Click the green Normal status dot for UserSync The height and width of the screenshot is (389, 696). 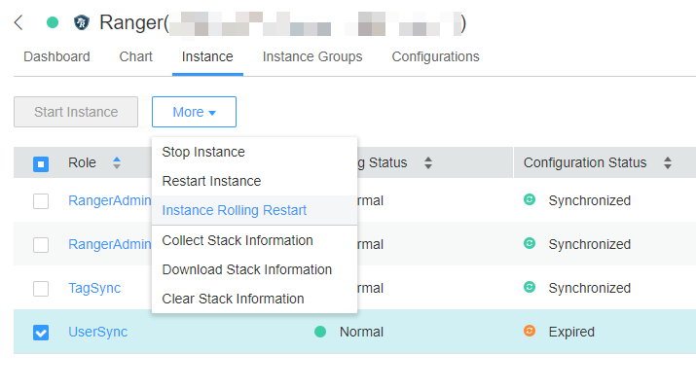point(320,332)
